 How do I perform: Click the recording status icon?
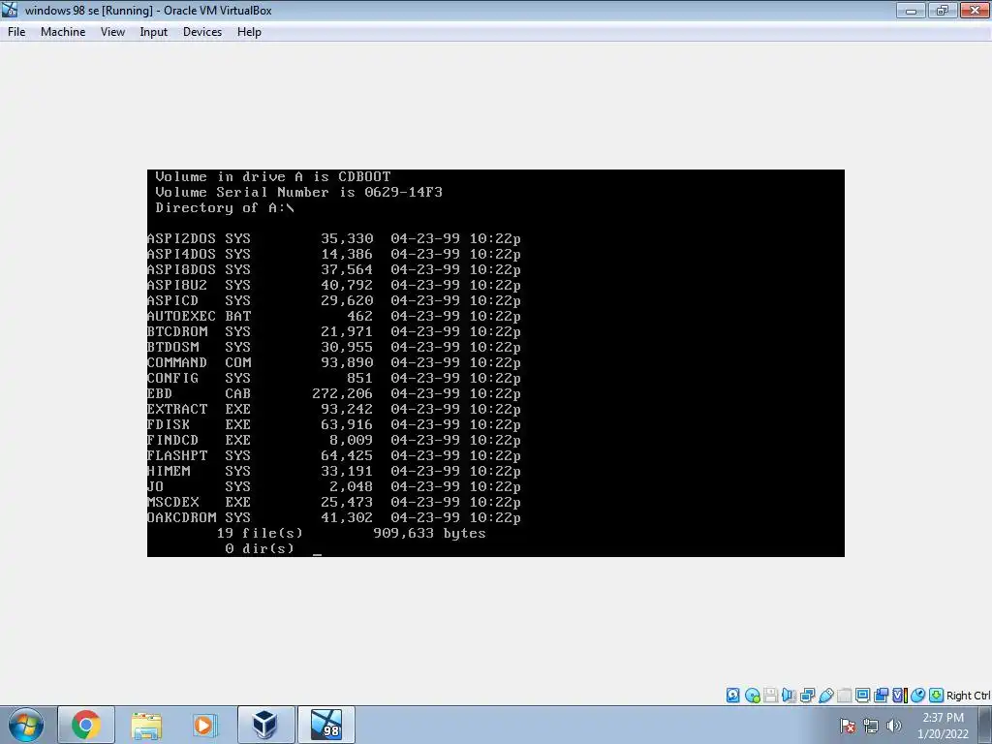pos(881,696)
